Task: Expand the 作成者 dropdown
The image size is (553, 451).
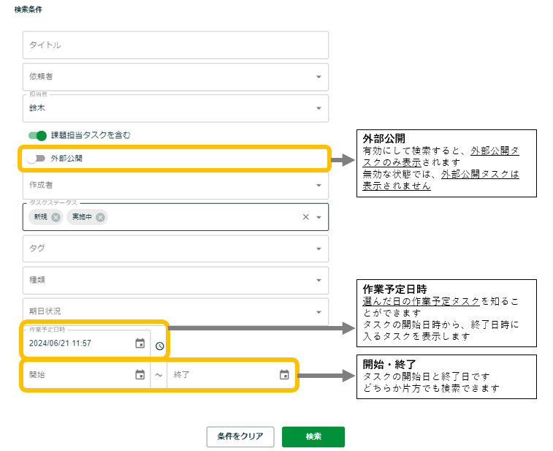Action: coord(319,186)
